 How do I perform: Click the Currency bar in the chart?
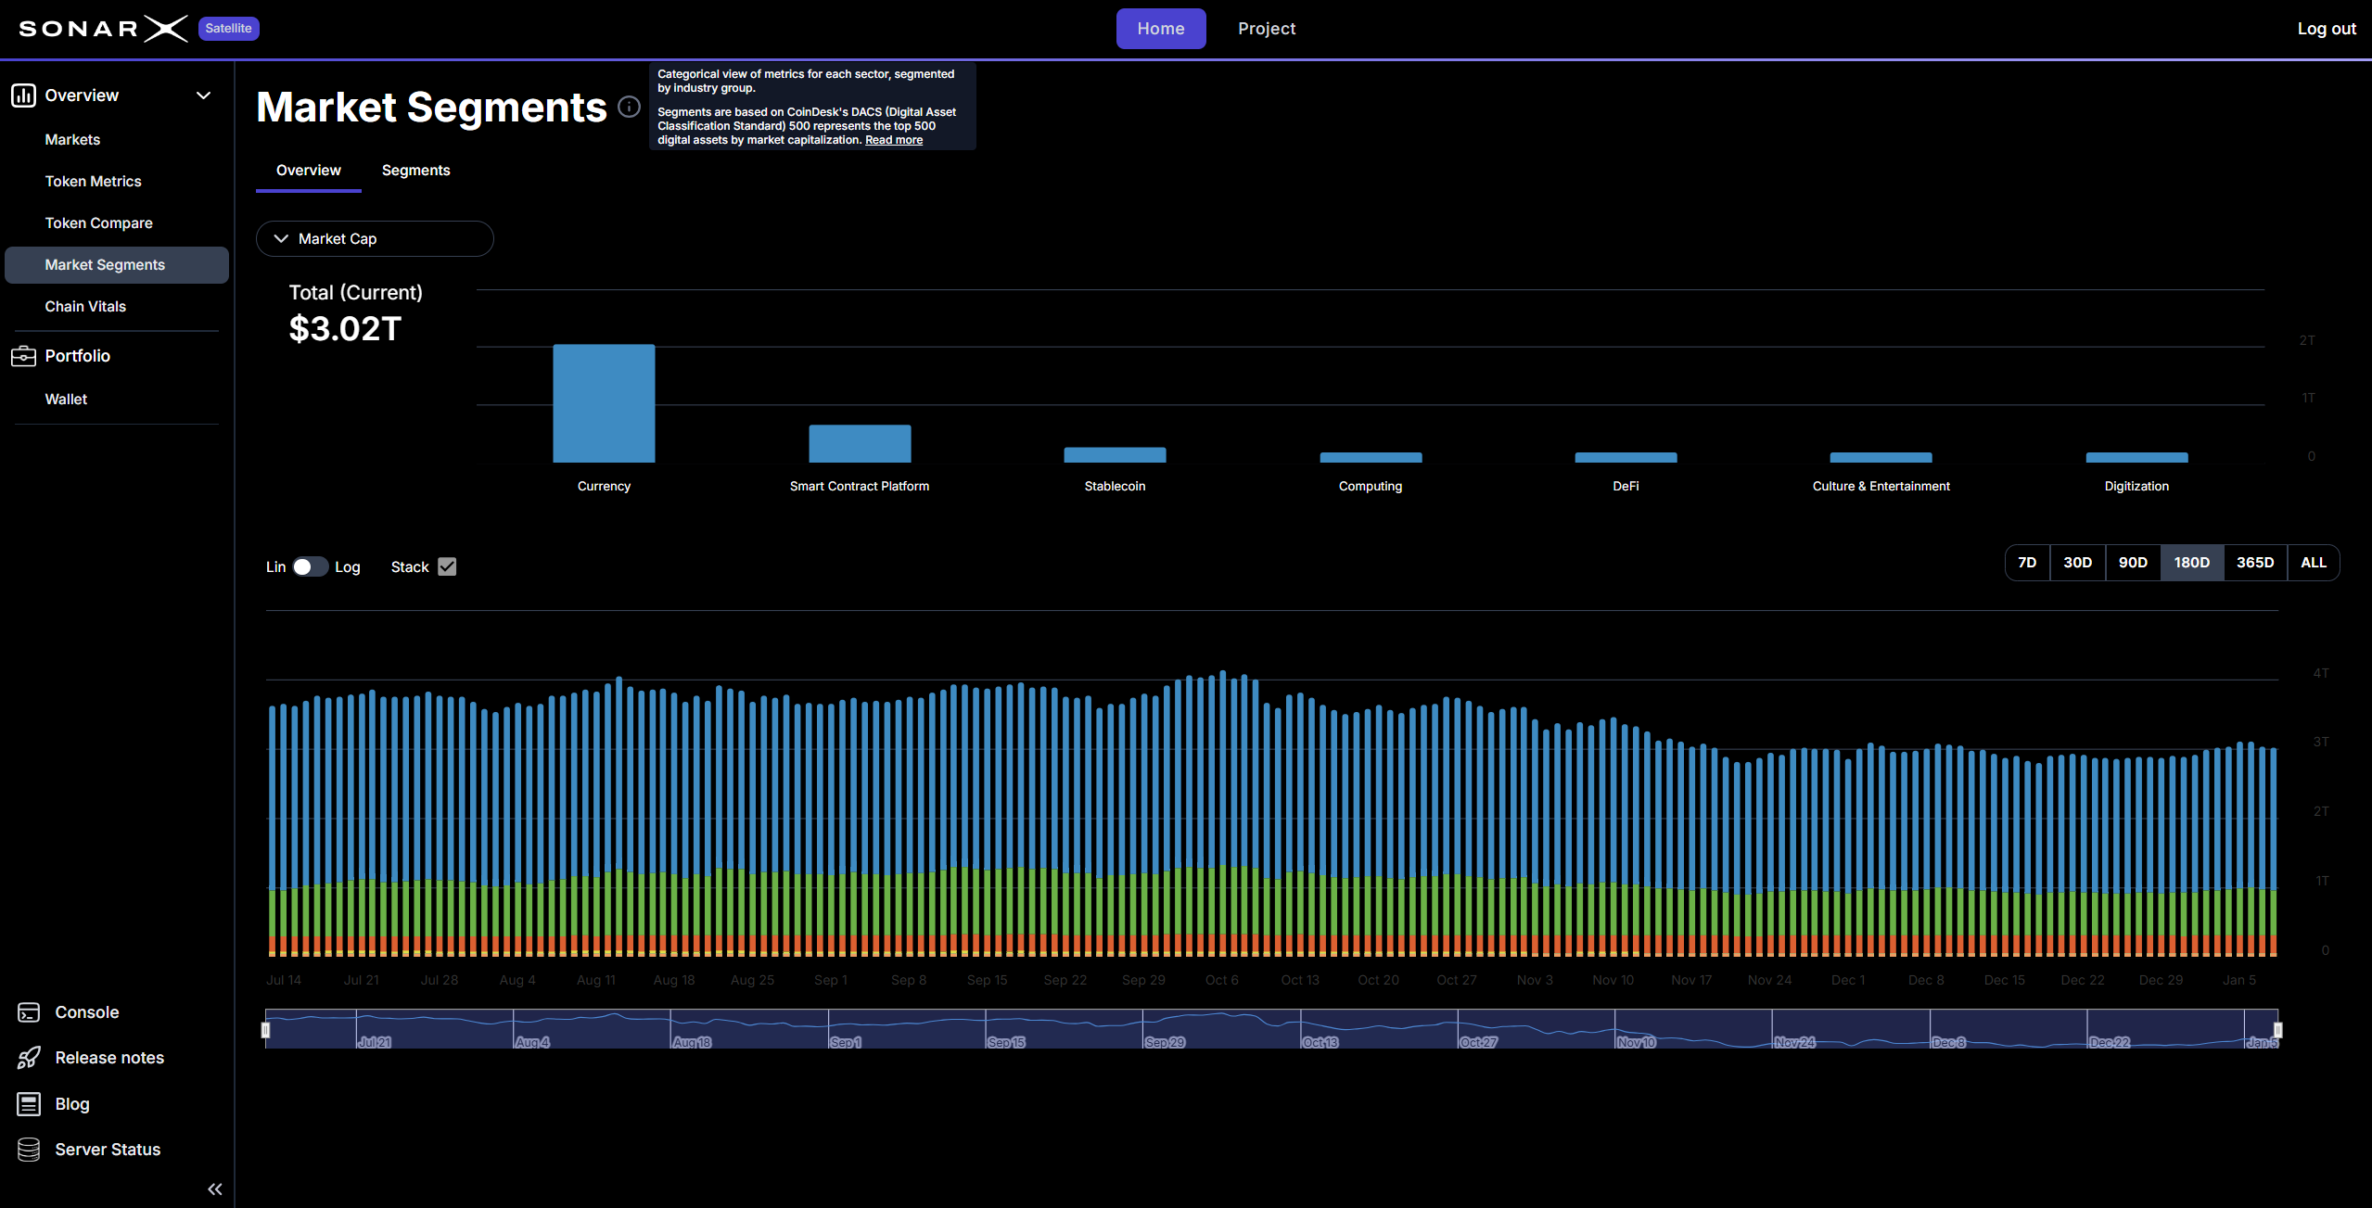[604, 403]
